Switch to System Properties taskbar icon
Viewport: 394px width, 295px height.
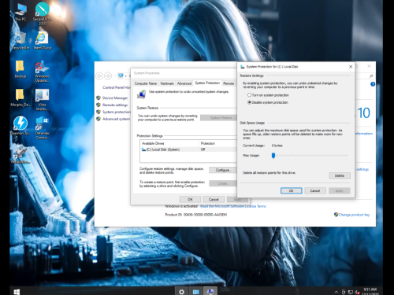(x=210, y=292)
